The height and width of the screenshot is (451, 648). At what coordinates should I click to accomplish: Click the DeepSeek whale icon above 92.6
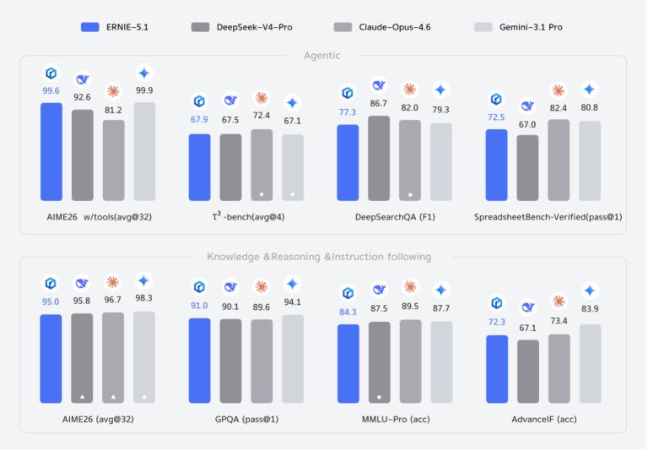click(82, 79)
